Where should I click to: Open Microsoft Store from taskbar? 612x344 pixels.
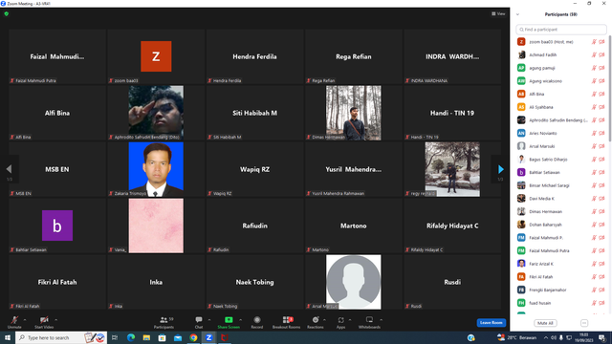pyautogui.click(x=162, y=337)
